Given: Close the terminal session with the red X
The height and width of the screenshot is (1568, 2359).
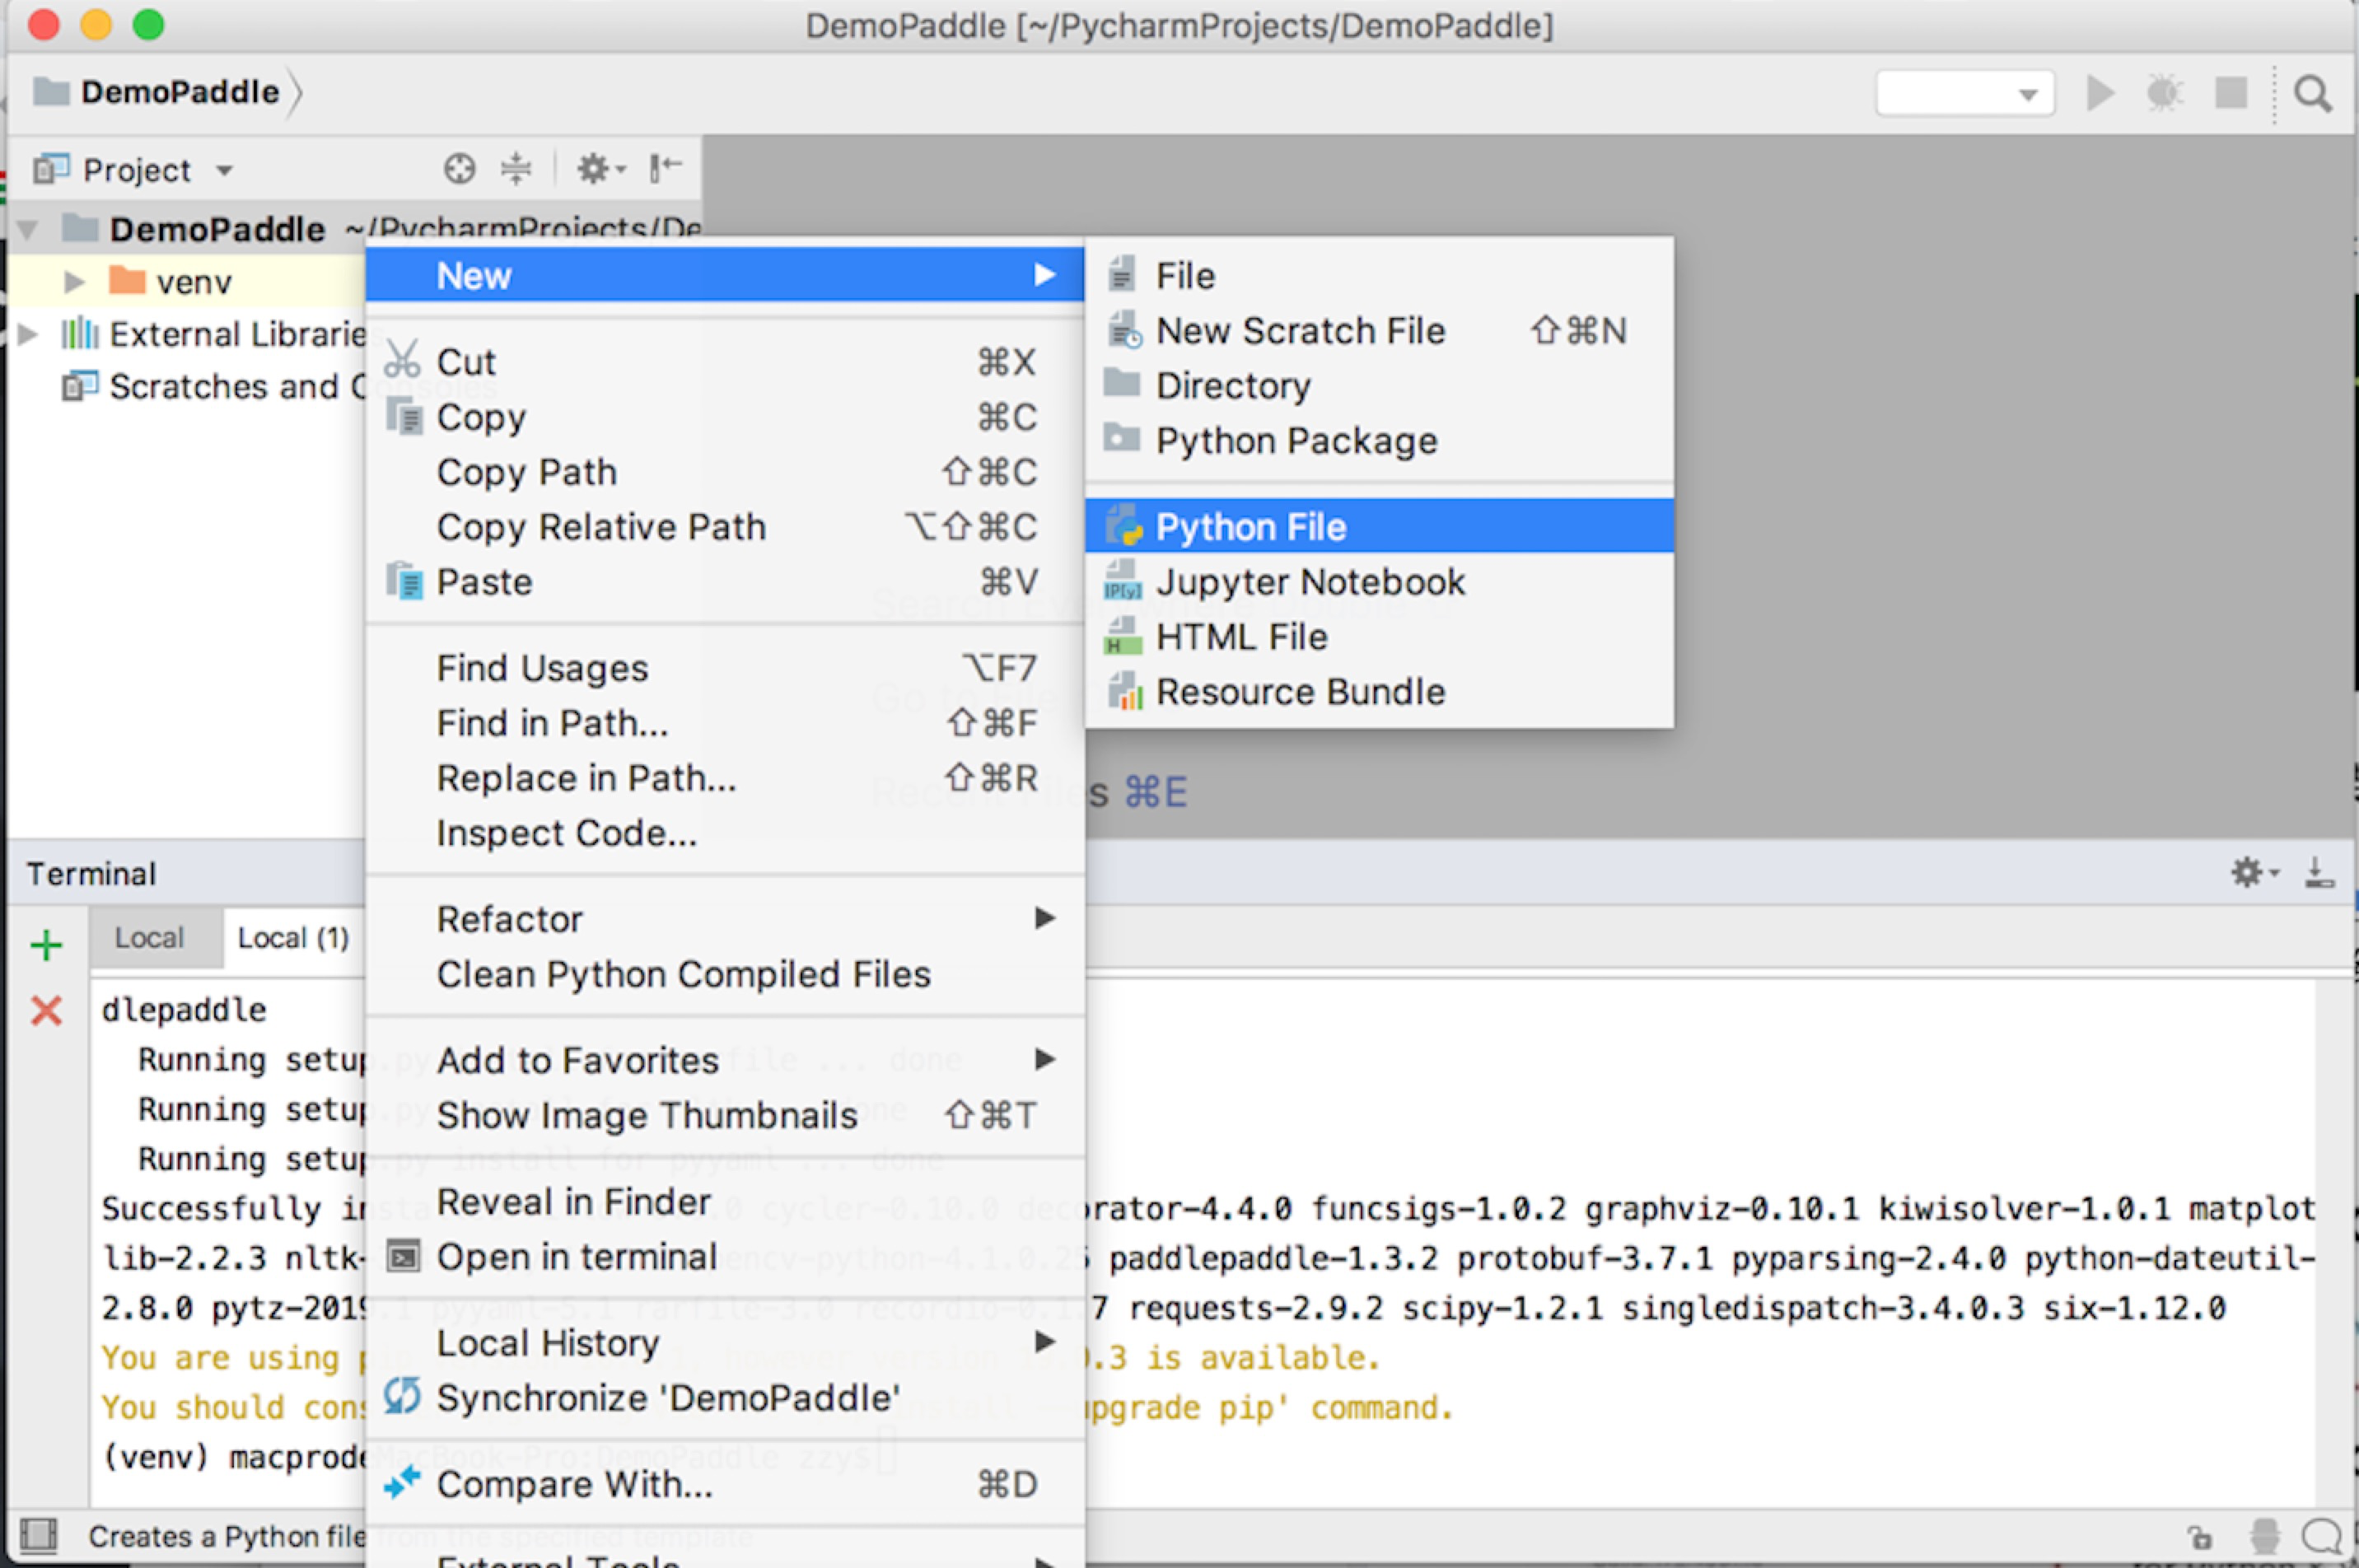Looking at the screenshot, I should [x=46, y=1010].
